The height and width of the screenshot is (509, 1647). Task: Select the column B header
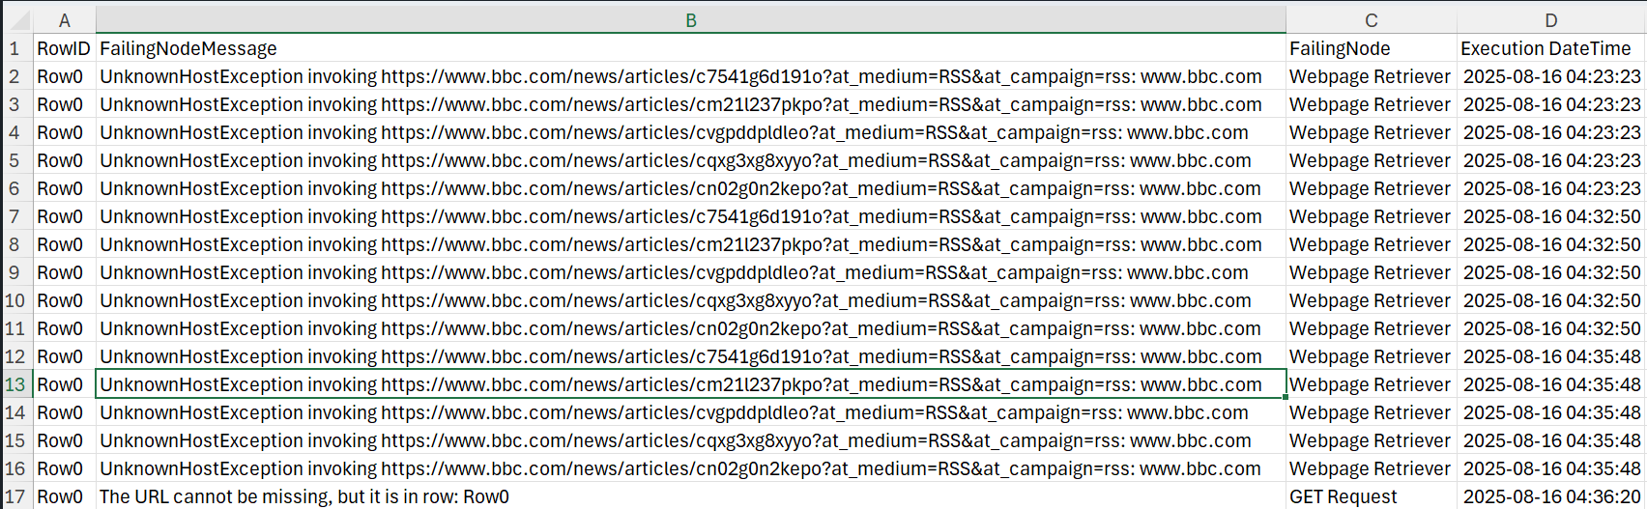690,20
